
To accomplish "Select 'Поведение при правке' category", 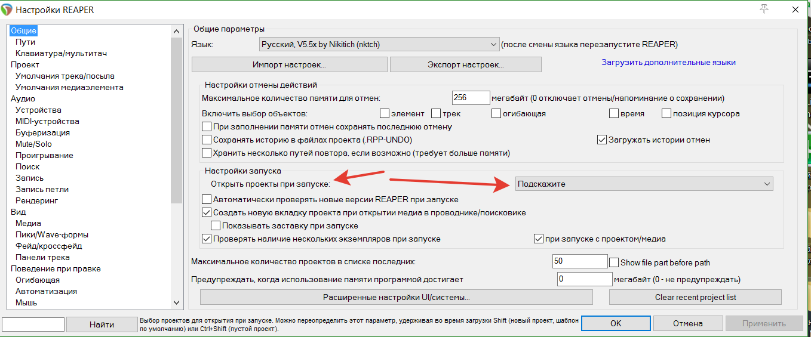I will (x=56, y=268).
